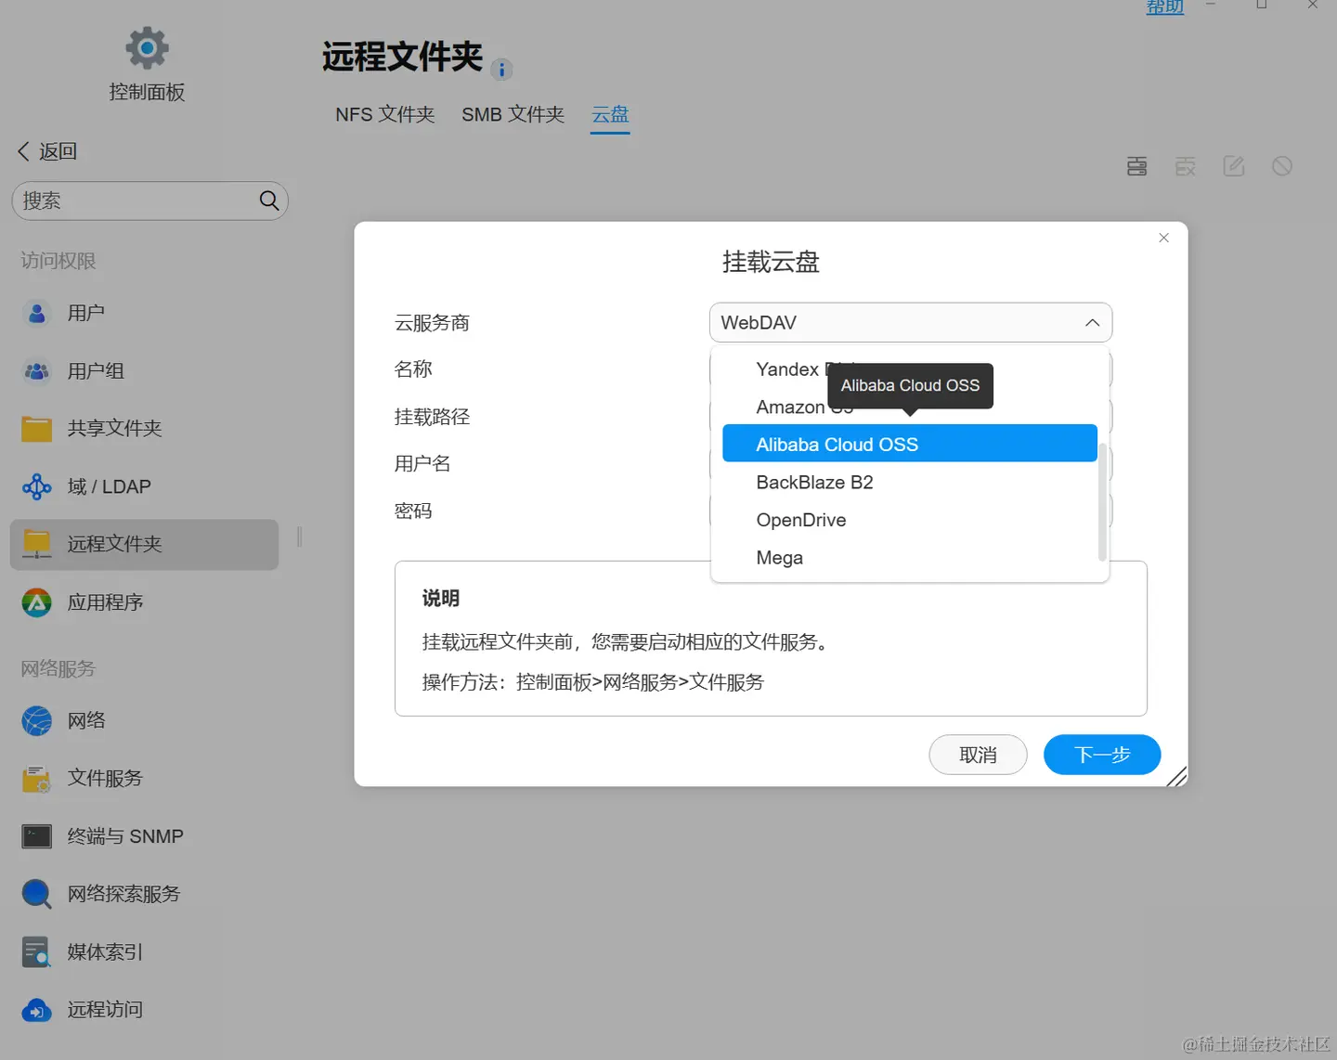Click 下一步 to continue
1337x1060 pixels.
pos(1102,755)
